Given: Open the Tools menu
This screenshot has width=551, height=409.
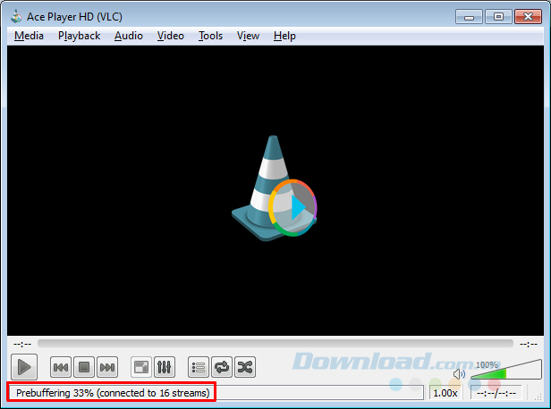Looking at the screenshot, I should point(210,36).
